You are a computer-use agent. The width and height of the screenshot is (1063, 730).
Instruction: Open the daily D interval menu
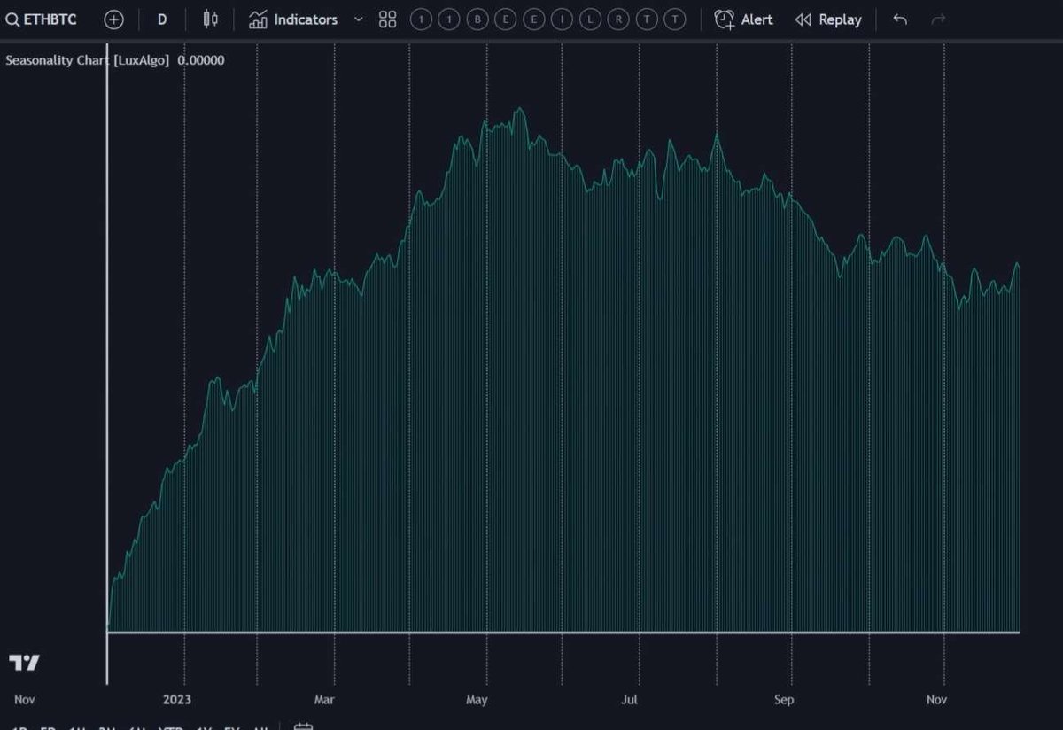[162, 19]
